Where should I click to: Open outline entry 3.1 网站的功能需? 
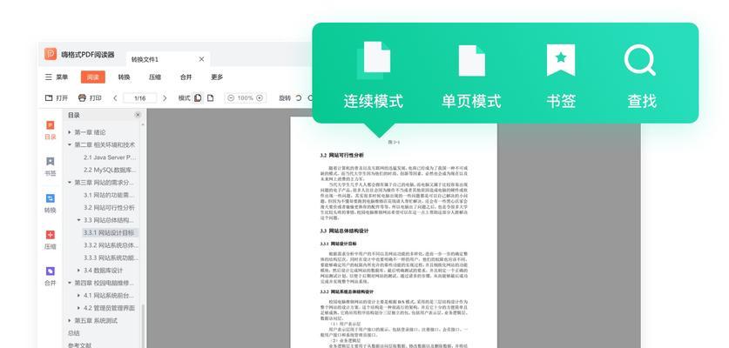coord(109,195)
